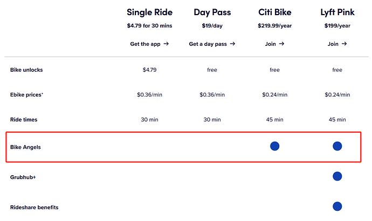
Task: Click the Get a day pass link
Action: (212, 44)
